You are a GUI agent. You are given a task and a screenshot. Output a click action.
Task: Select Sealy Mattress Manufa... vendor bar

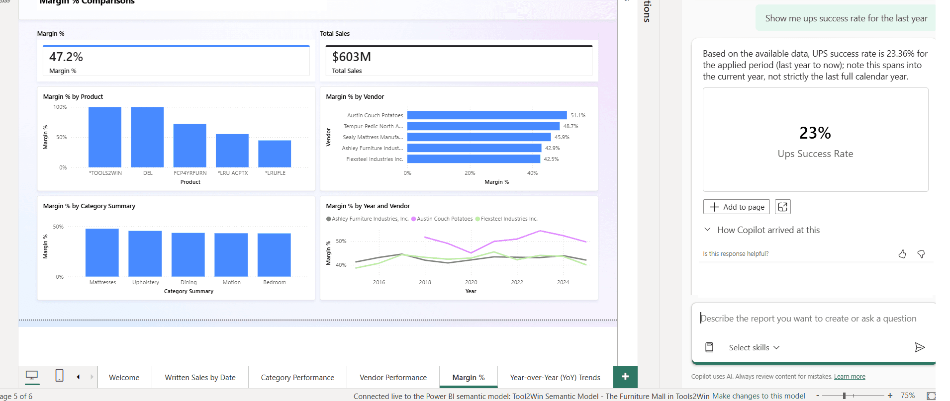[x=479, y=137]
